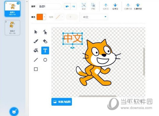The width and height of the screenshot is (159, 116).
Task: Select costume 2 thumbnail
Action: pyautogui.click(x=12, y=28)
